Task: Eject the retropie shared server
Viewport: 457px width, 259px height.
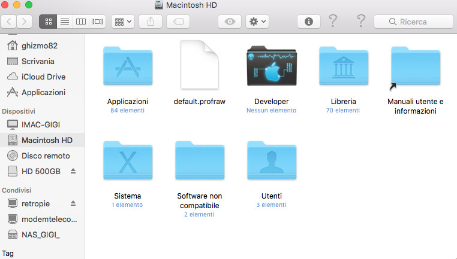Action: point(73,203)
